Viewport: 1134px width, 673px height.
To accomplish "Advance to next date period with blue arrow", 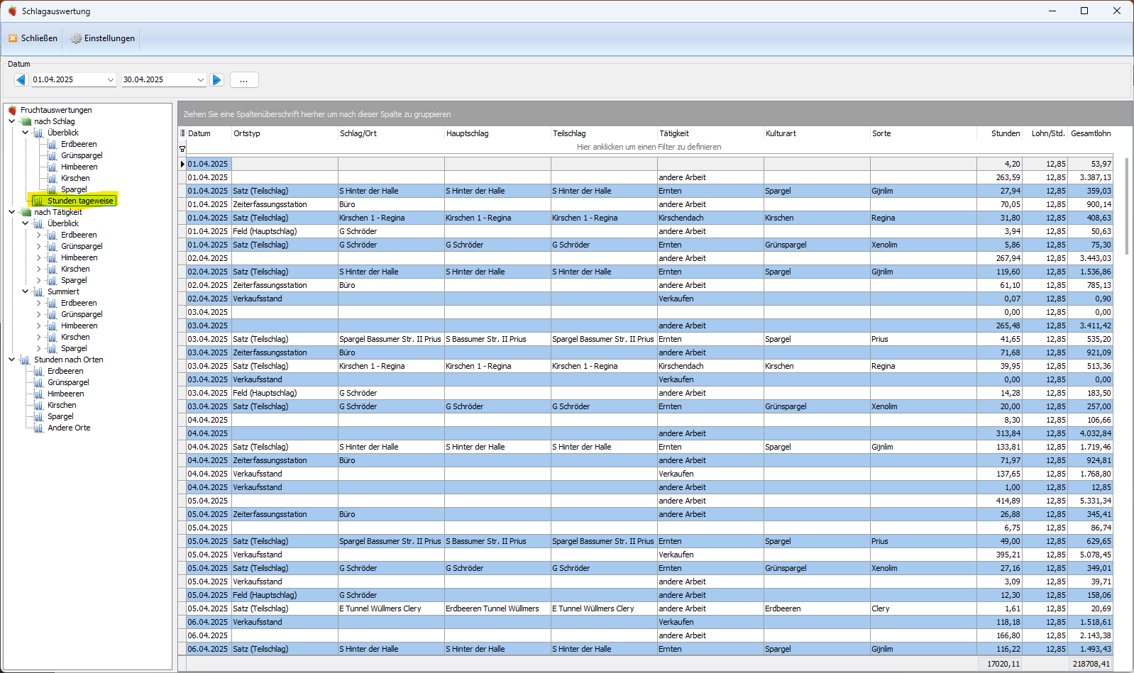I will coord(217,79).
